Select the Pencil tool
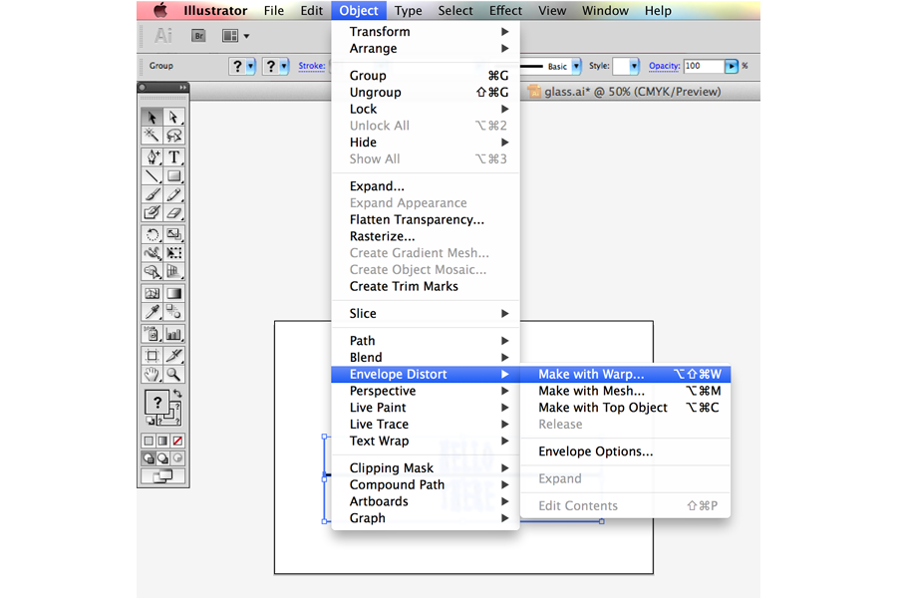The width and height of the screenshot is (897, 598). click(173, 194)
